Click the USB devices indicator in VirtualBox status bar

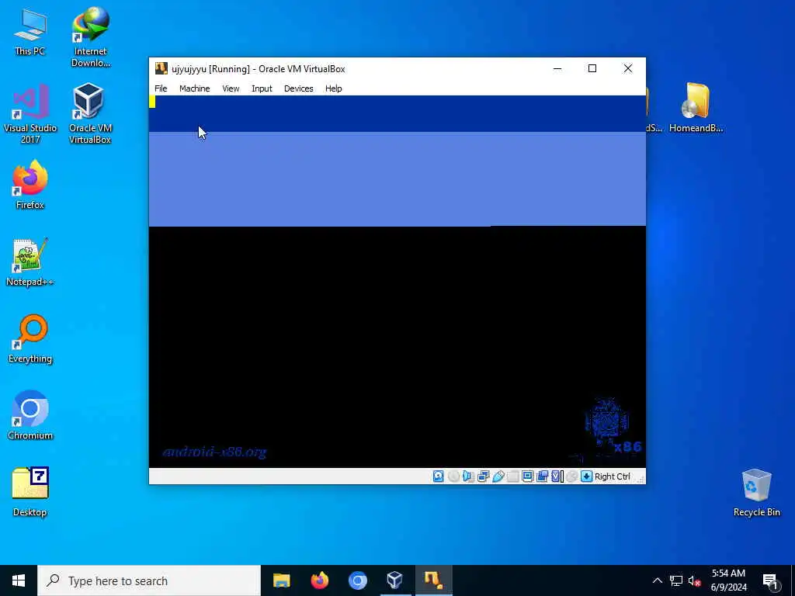pyautogui.click(x=498, y=476)
